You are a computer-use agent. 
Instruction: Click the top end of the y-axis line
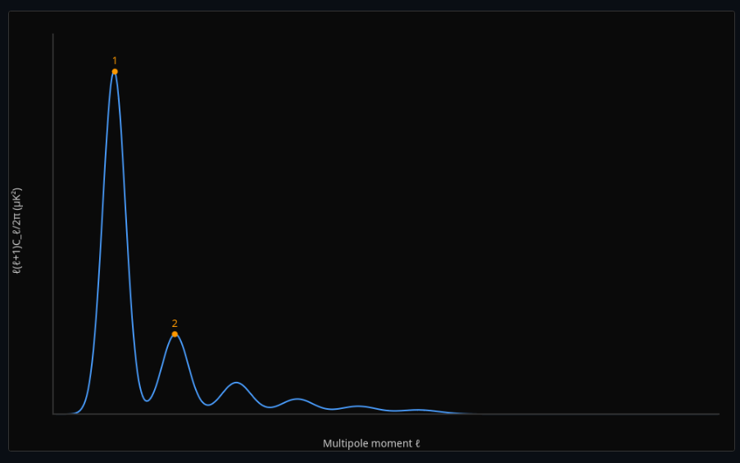point(53,34)
